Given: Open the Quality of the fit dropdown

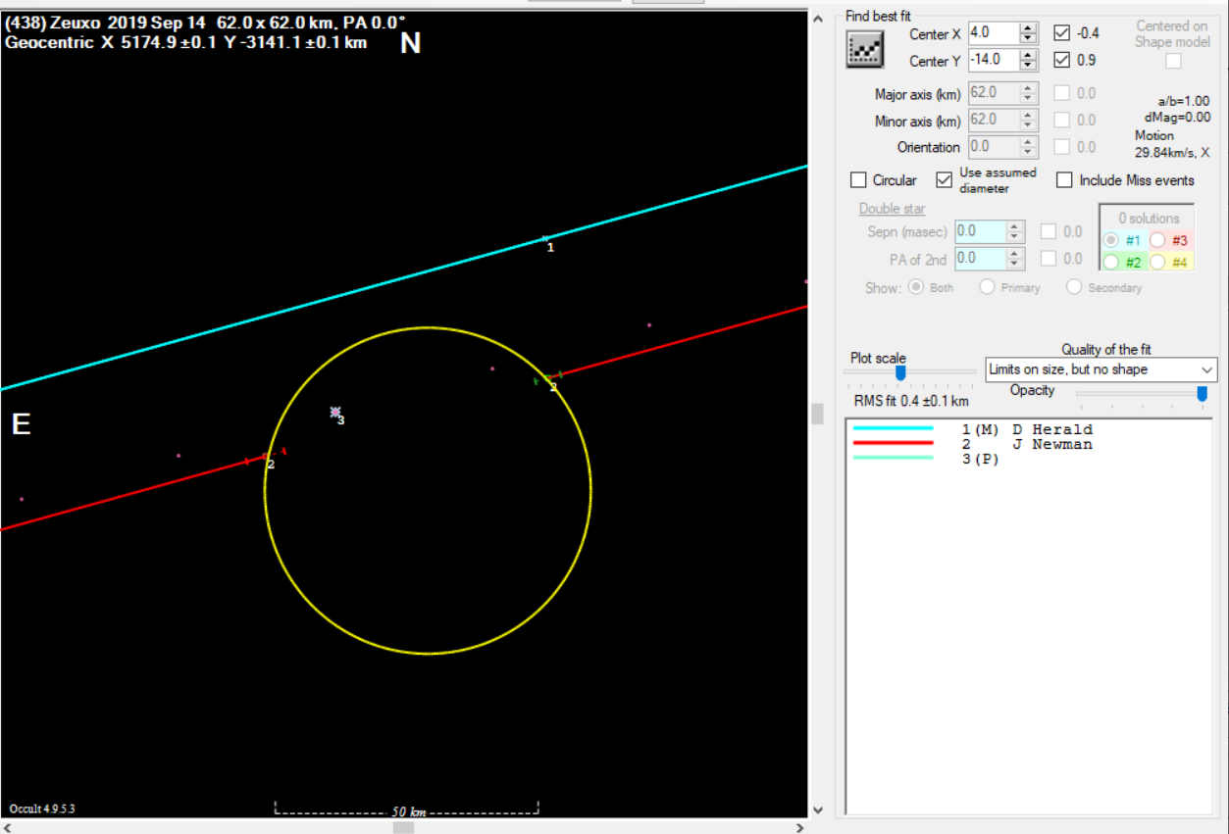Looking at the screenshot, I should coord(1101,369).
